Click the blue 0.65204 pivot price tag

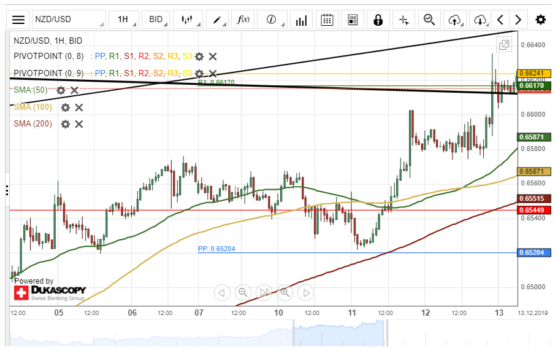click(534, 253)
